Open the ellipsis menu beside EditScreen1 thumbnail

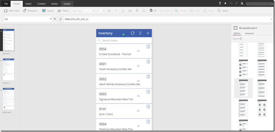[1, 90]
